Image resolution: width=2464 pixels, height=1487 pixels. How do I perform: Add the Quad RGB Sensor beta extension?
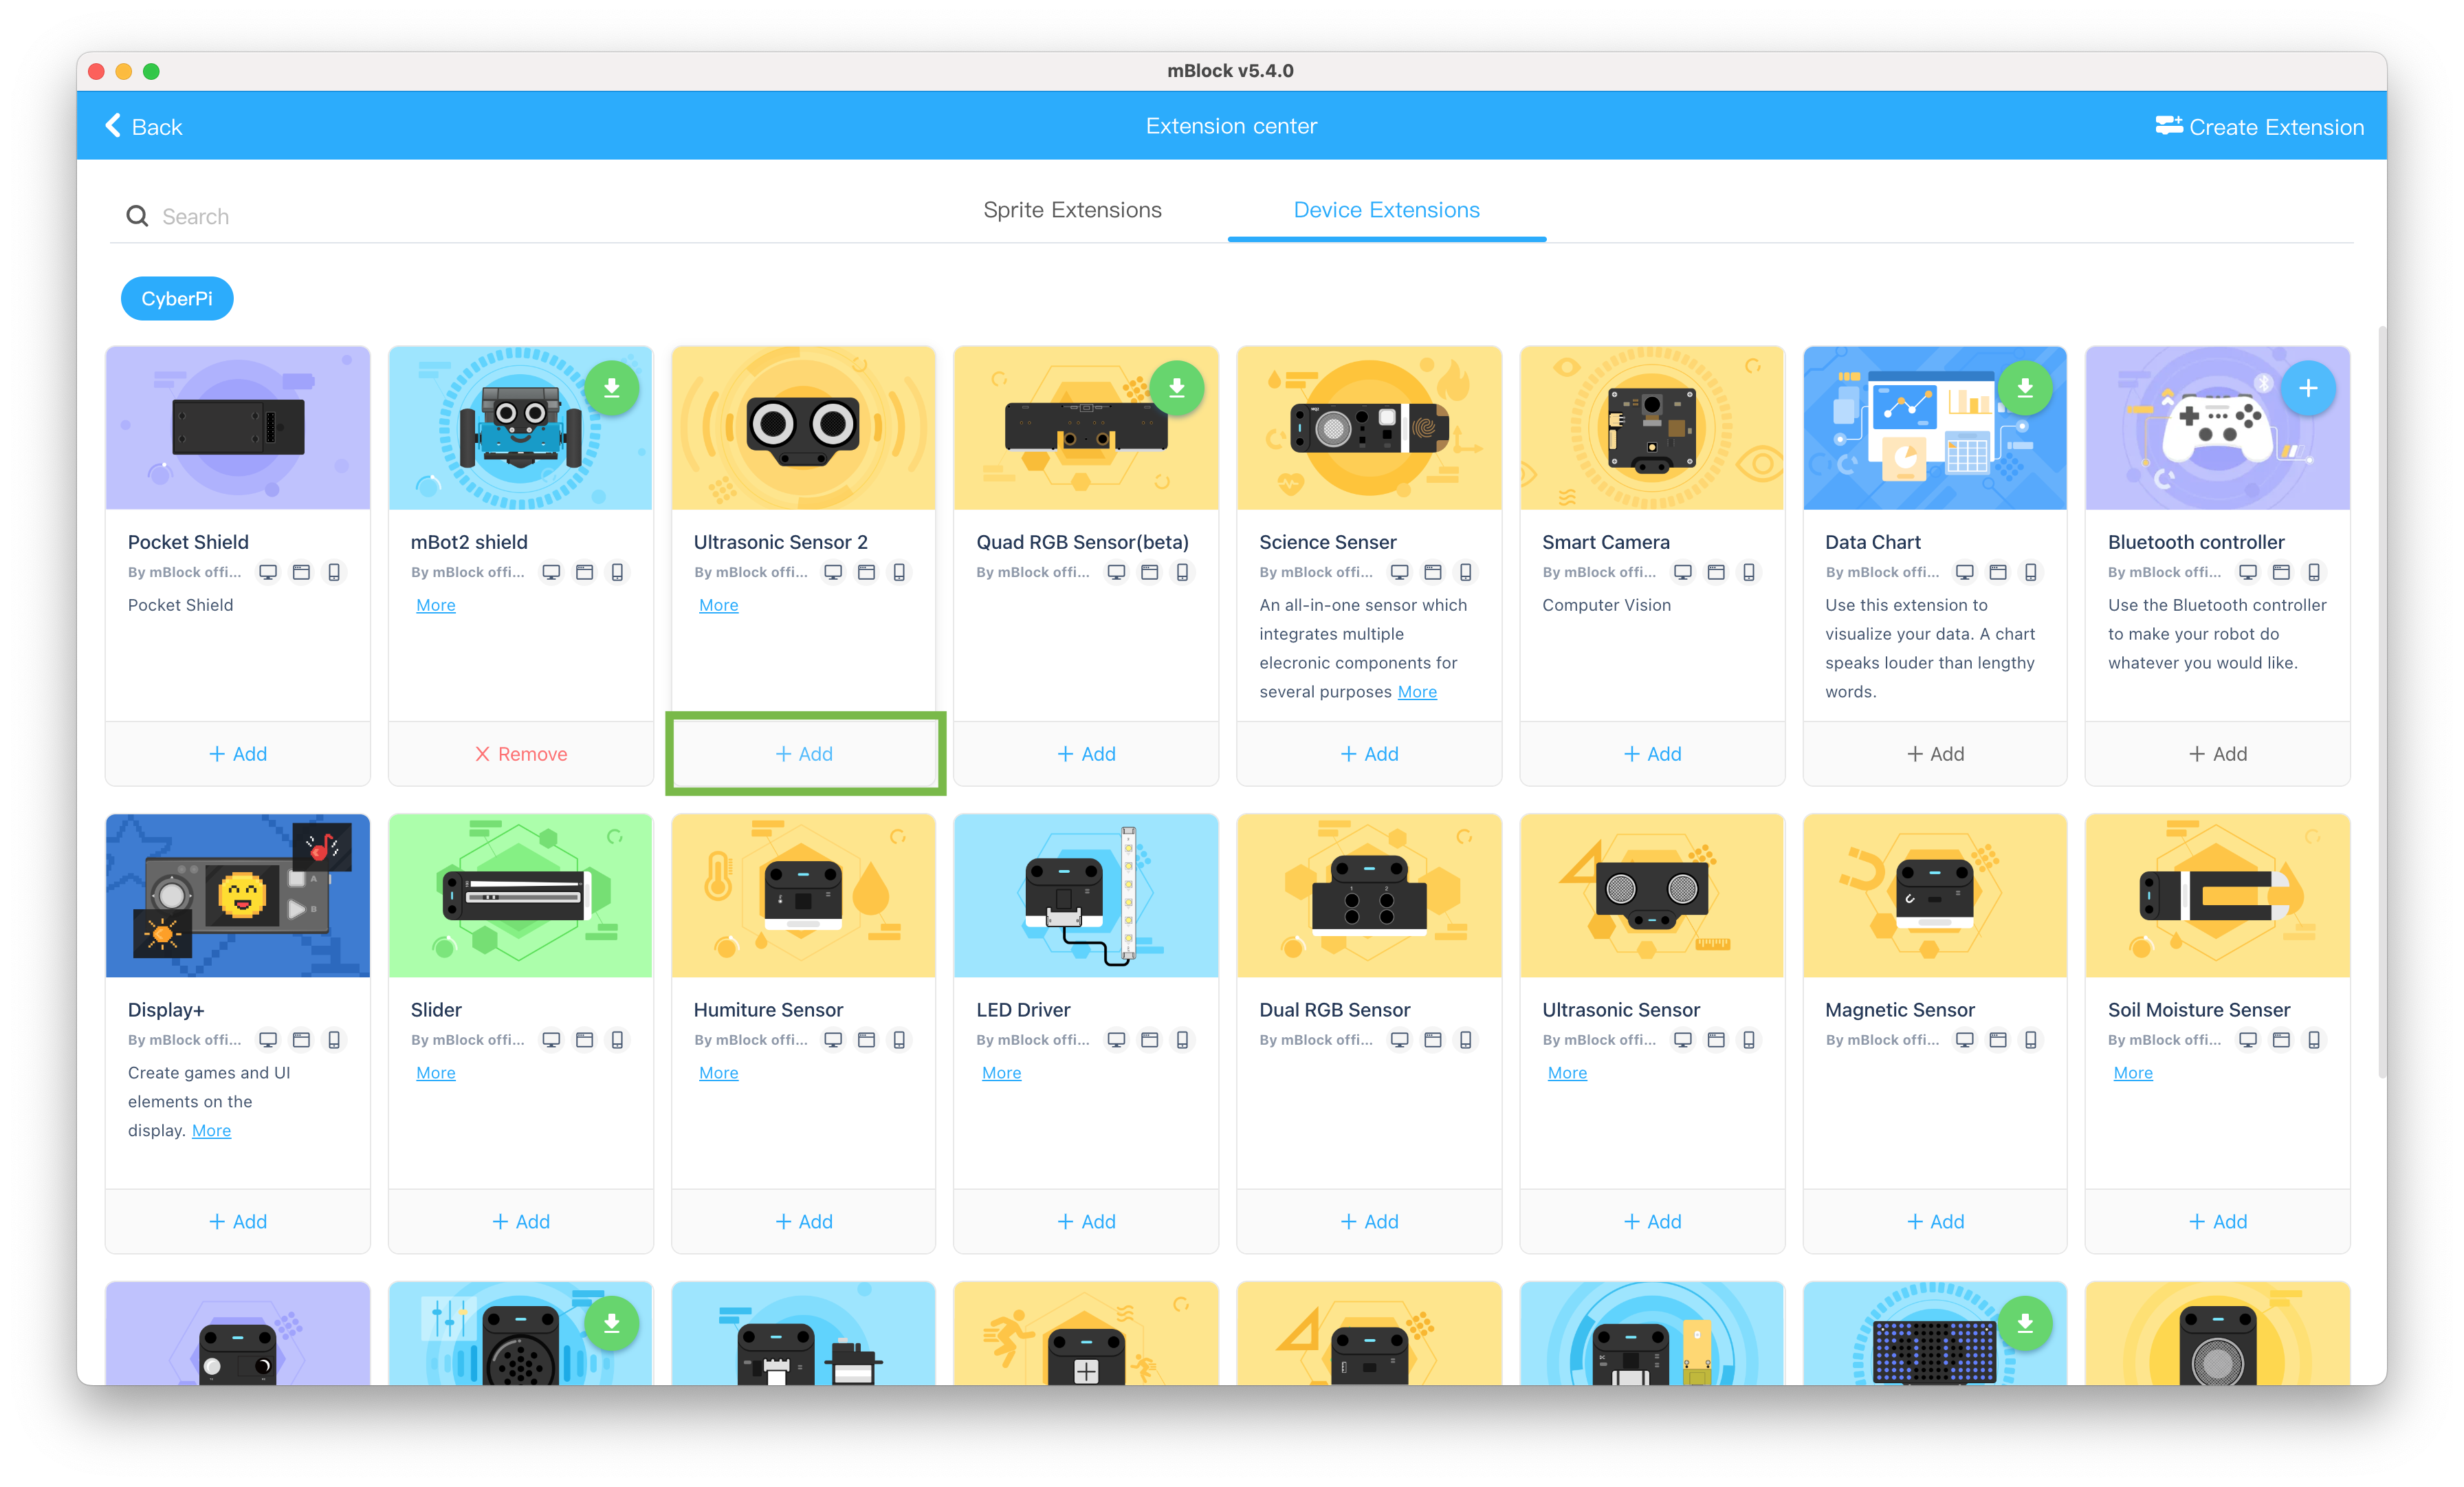[1086, 753]
